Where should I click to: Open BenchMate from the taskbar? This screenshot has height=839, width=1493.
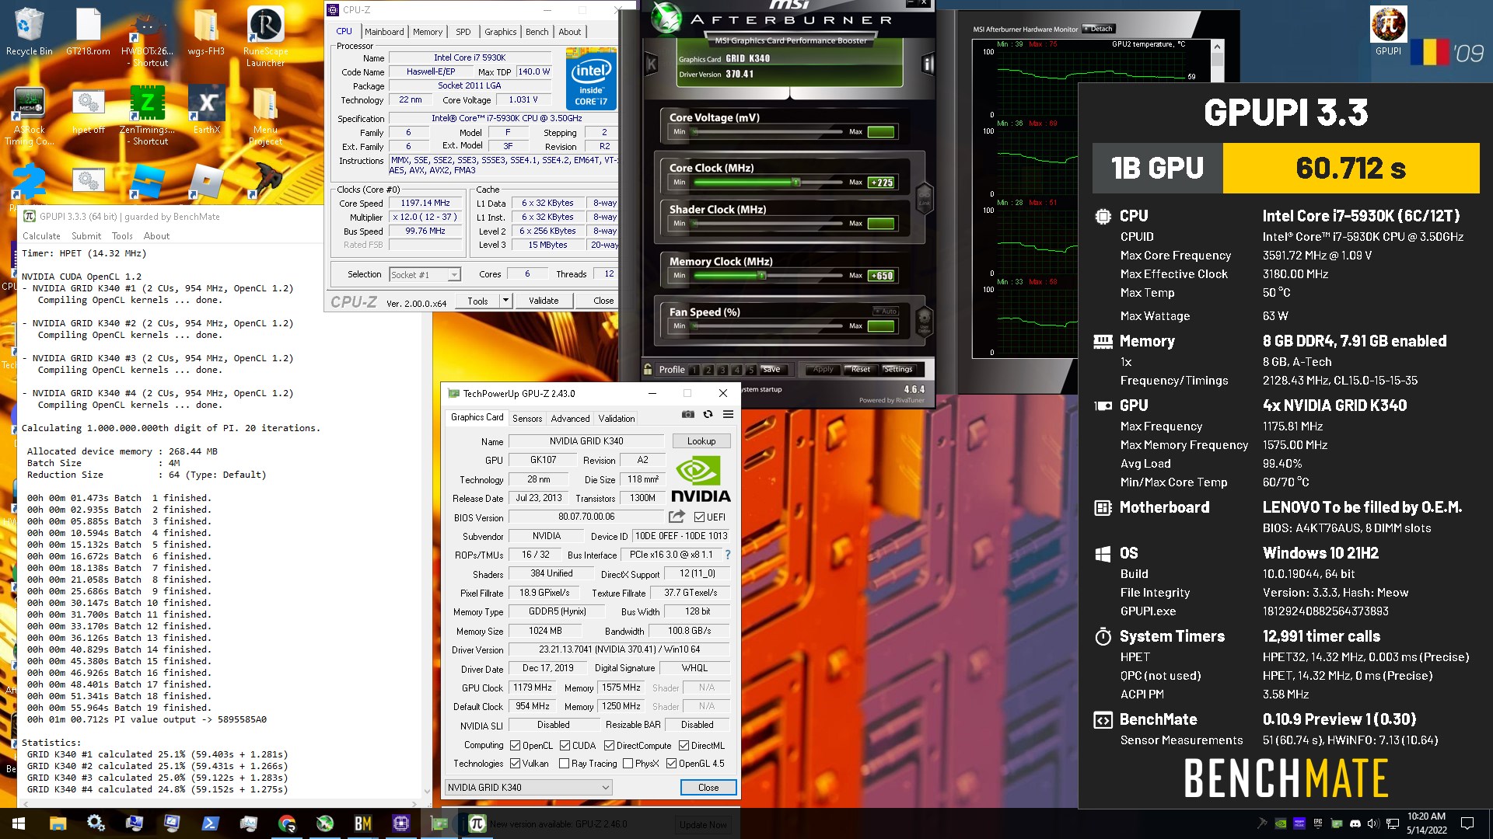click(x=362, y=823)
